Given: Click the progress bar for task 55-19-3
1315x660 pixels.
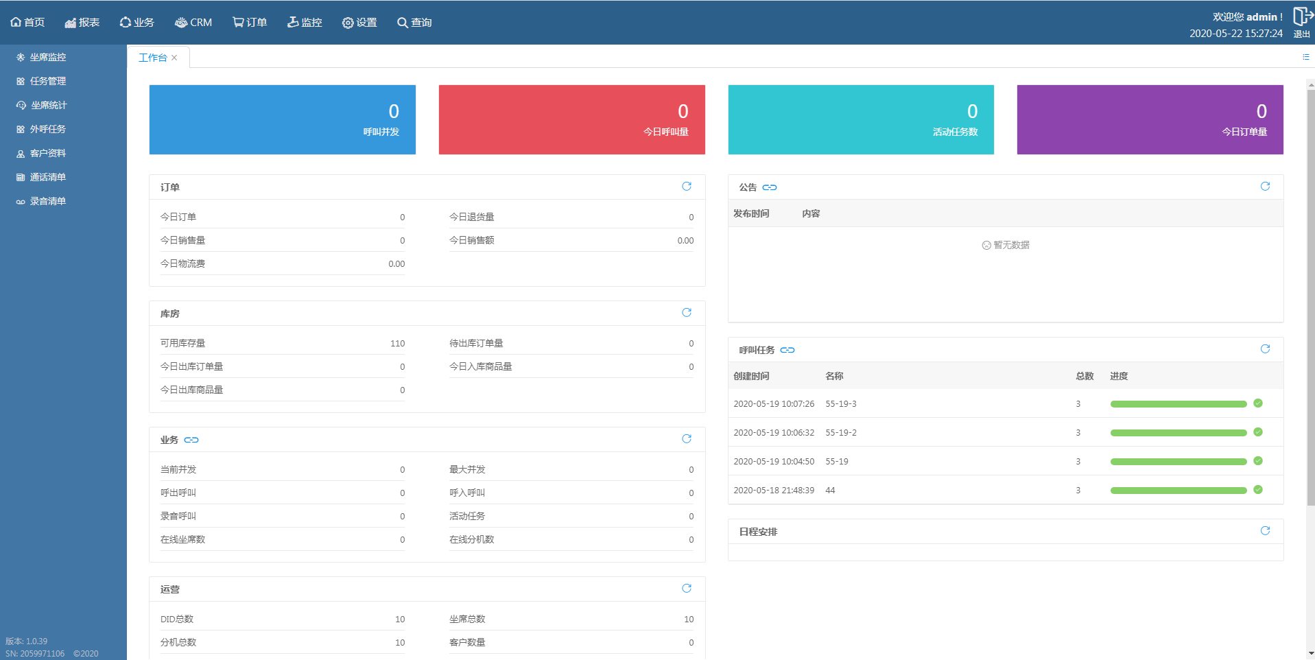Looking at the screenshot, I should pyautogui.click(x=1178, y=404).
